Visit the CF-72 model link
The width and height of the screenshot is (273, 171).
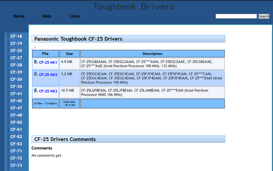click(16, 158)
